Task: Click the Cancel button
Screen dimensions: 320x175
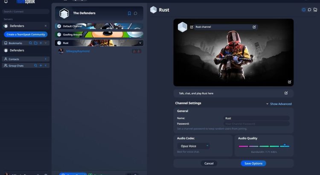Action: pos(209,163)
